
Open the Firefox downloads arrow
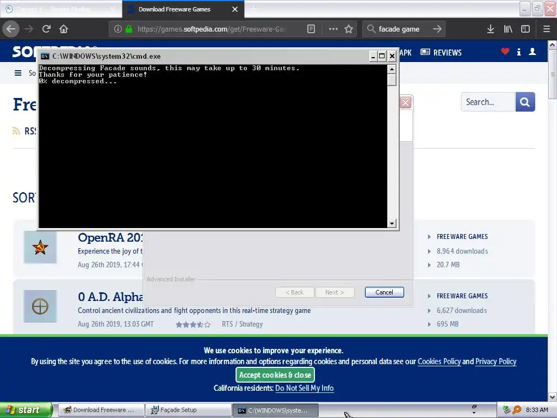click(491, 29)
